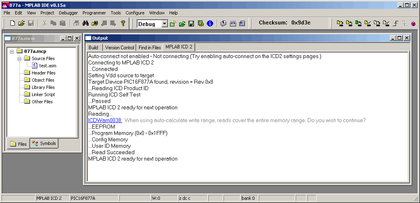The height and width of the screenshot is (203, 420).
Task: Open the File menu
Action: pos(7,13)
